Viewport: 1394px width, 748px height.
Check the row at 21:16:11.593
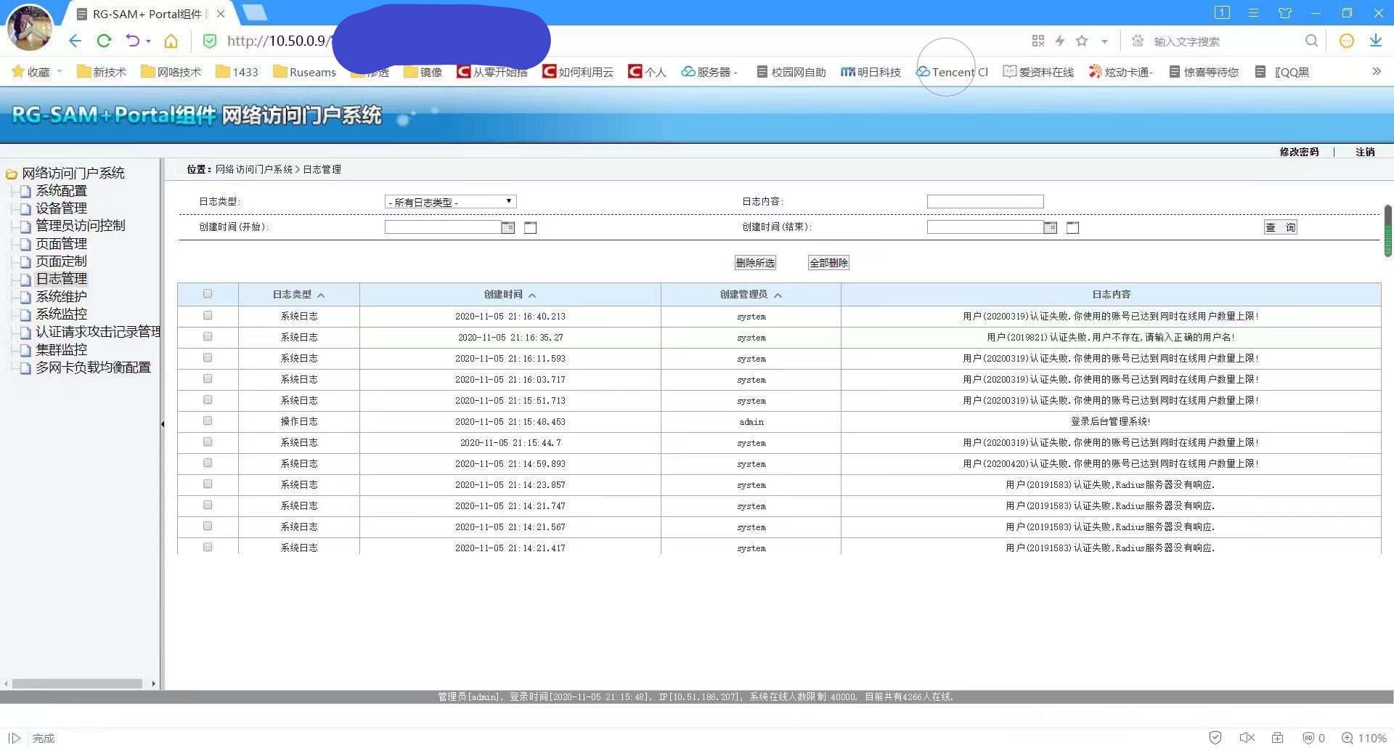point(208,357)
